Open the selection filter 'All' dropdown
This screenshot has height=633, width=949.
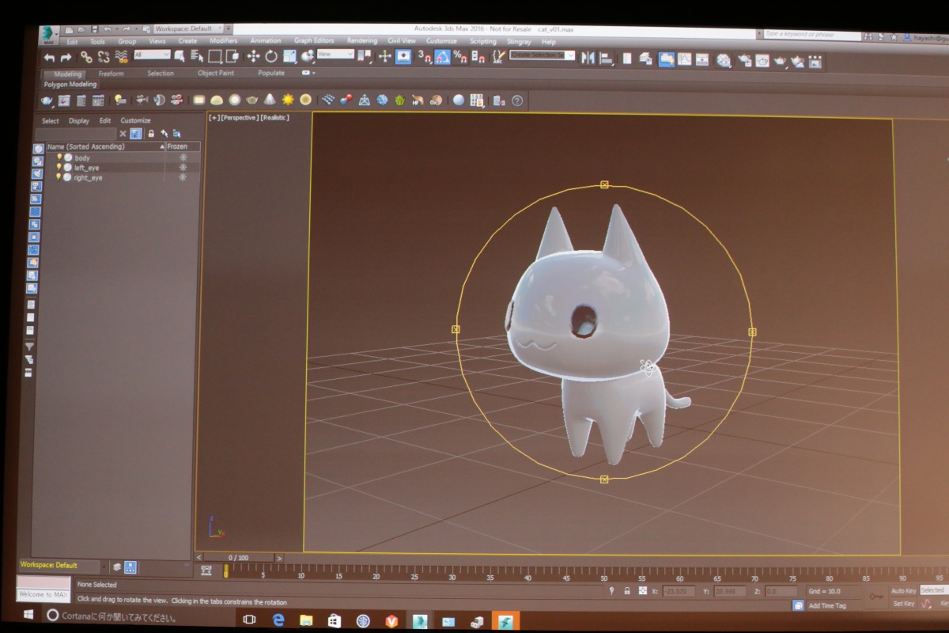(x=152, y=55)
